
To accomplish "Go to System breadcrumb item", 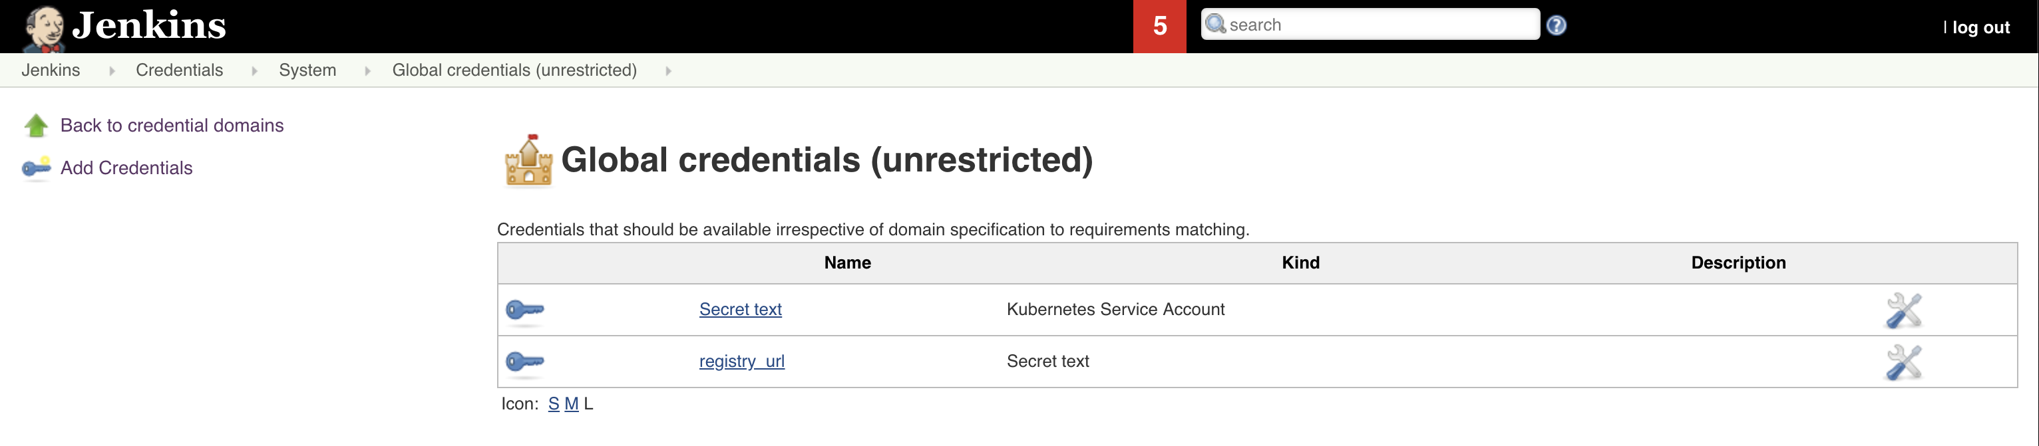I will click(x=307, y=70).
